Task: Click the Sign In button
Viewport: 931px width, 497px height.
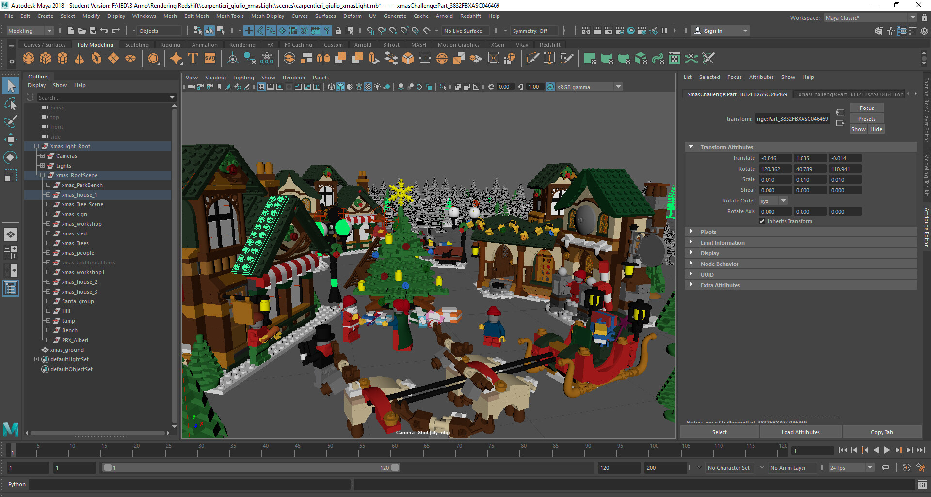Action: pos(721,31)
